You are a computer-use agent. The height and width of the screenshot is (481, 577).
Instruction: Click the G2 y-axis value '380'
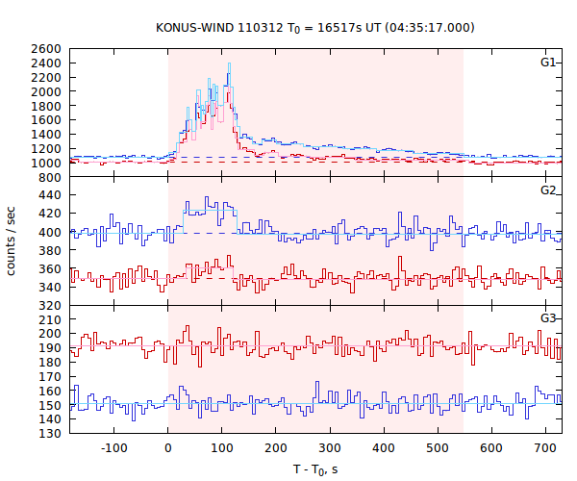point(50,250)
